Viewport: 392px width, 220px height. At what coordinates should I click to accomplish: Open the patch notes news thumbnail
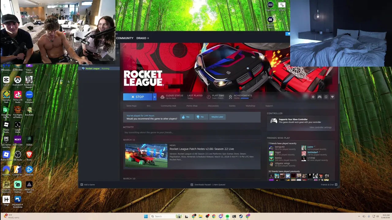(x=146, y=155)
